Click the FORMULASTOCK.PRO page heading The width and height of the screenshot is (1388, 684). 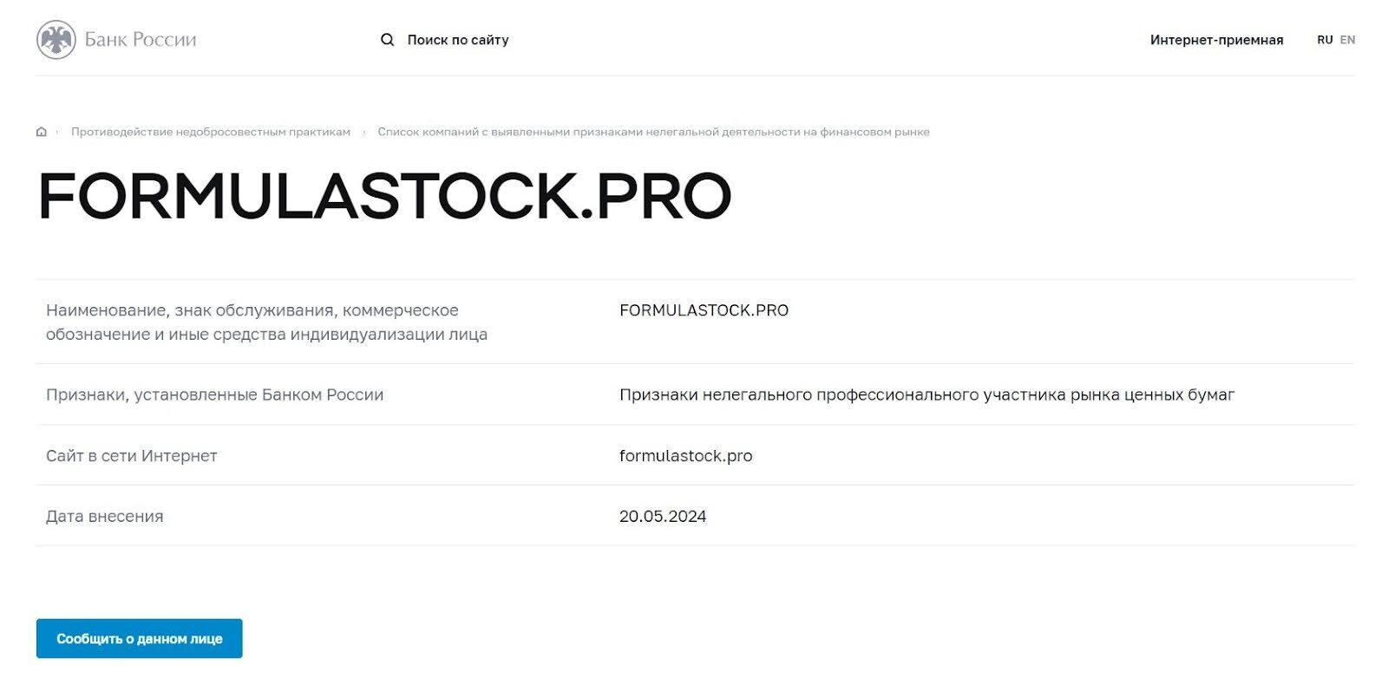pyautogui.click(x=384, y=196)
